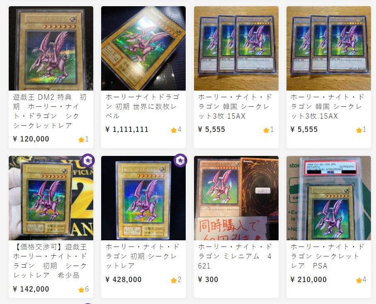
Task: Click purple badge on ¥428,000 card image
Action: click(180, 160)
